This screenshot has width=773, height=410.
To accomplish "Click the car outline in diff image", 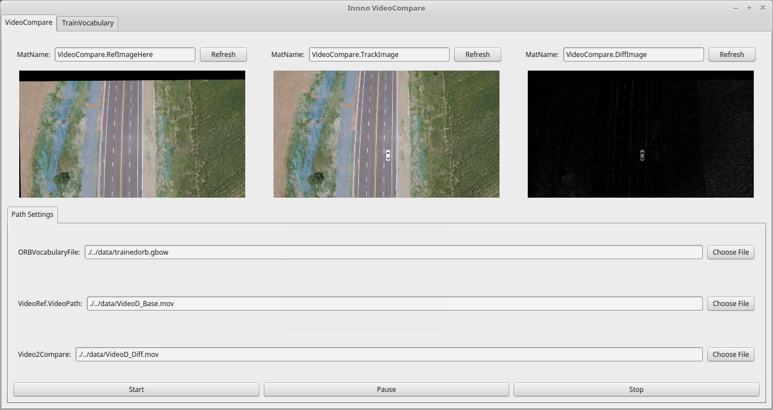I will (x=642, y=155).
